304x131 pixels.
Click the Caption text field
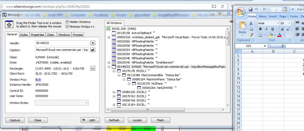(62, 50)
